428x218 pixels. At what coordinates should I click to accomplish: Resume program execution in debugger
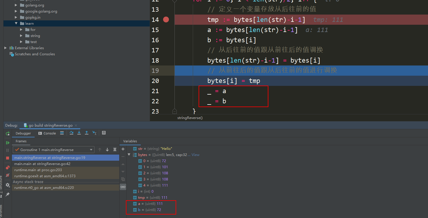(8, 143)
